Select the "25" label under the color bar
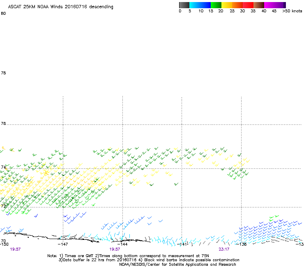 pos(232,11)
